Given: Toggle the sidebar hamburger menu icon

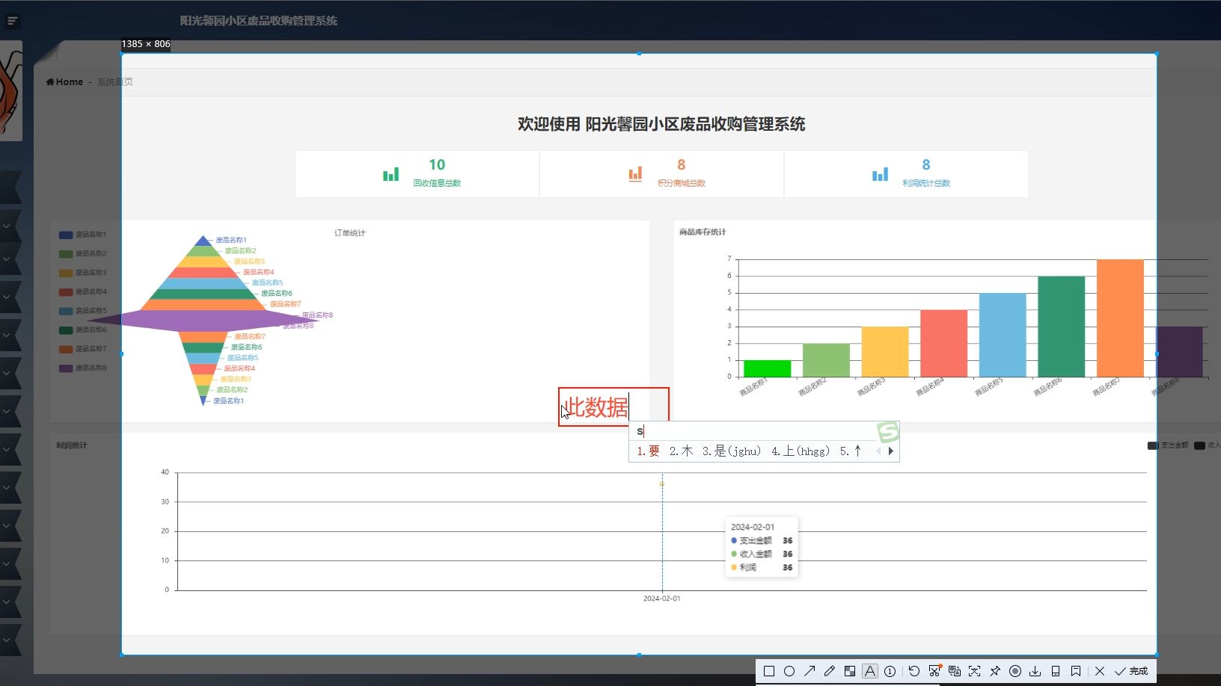Looking at the screenshot, I should pos(12,21).
